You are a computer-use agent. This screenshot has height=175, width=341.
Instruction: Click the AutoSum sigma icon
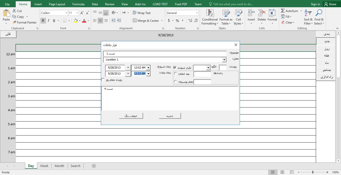283,11
